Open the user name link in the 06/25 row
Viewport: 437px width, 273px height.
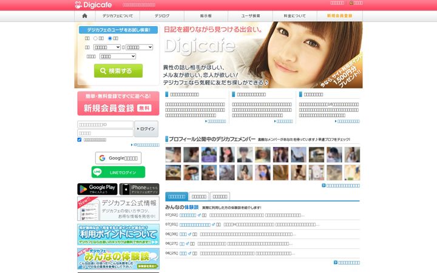pos(183,254)
